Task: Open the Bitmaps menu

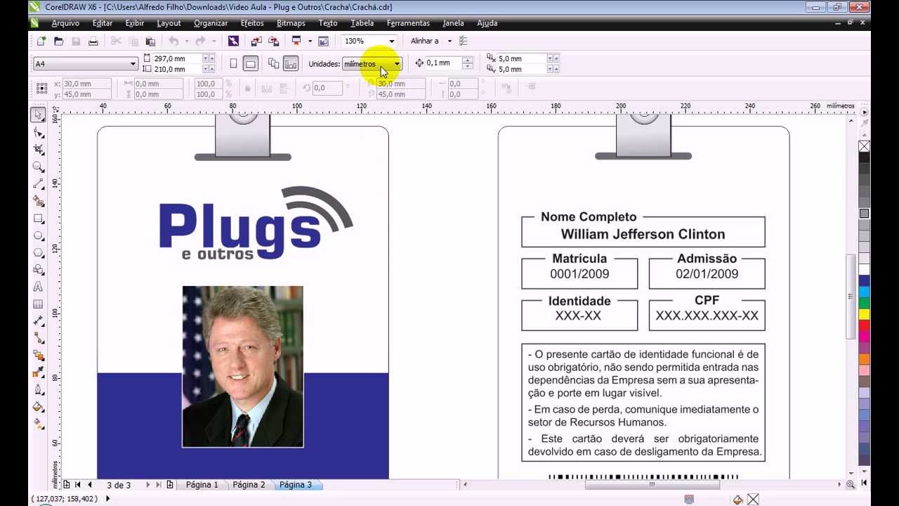Action: click(x=291, y=23)
